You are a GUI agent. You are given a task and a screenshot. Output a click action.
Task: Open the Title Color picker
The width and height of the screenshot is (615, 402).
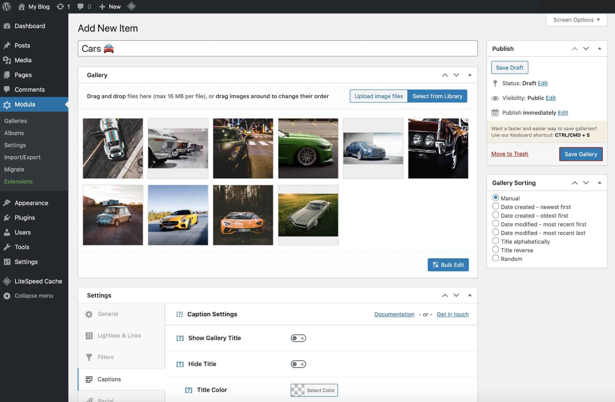pos(314,390)
